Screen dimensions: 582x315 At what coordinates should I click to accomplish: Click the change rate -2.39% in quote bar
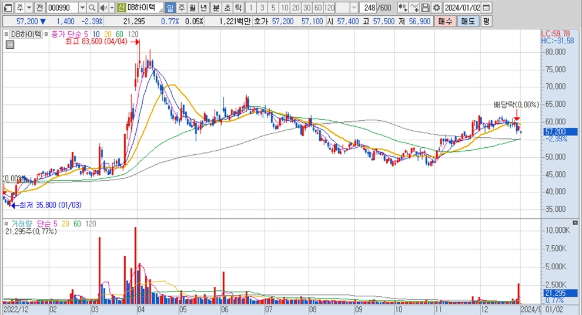92,22
